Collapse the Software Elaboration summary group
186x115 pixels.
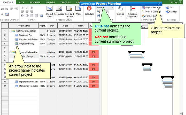pos(10,52)
